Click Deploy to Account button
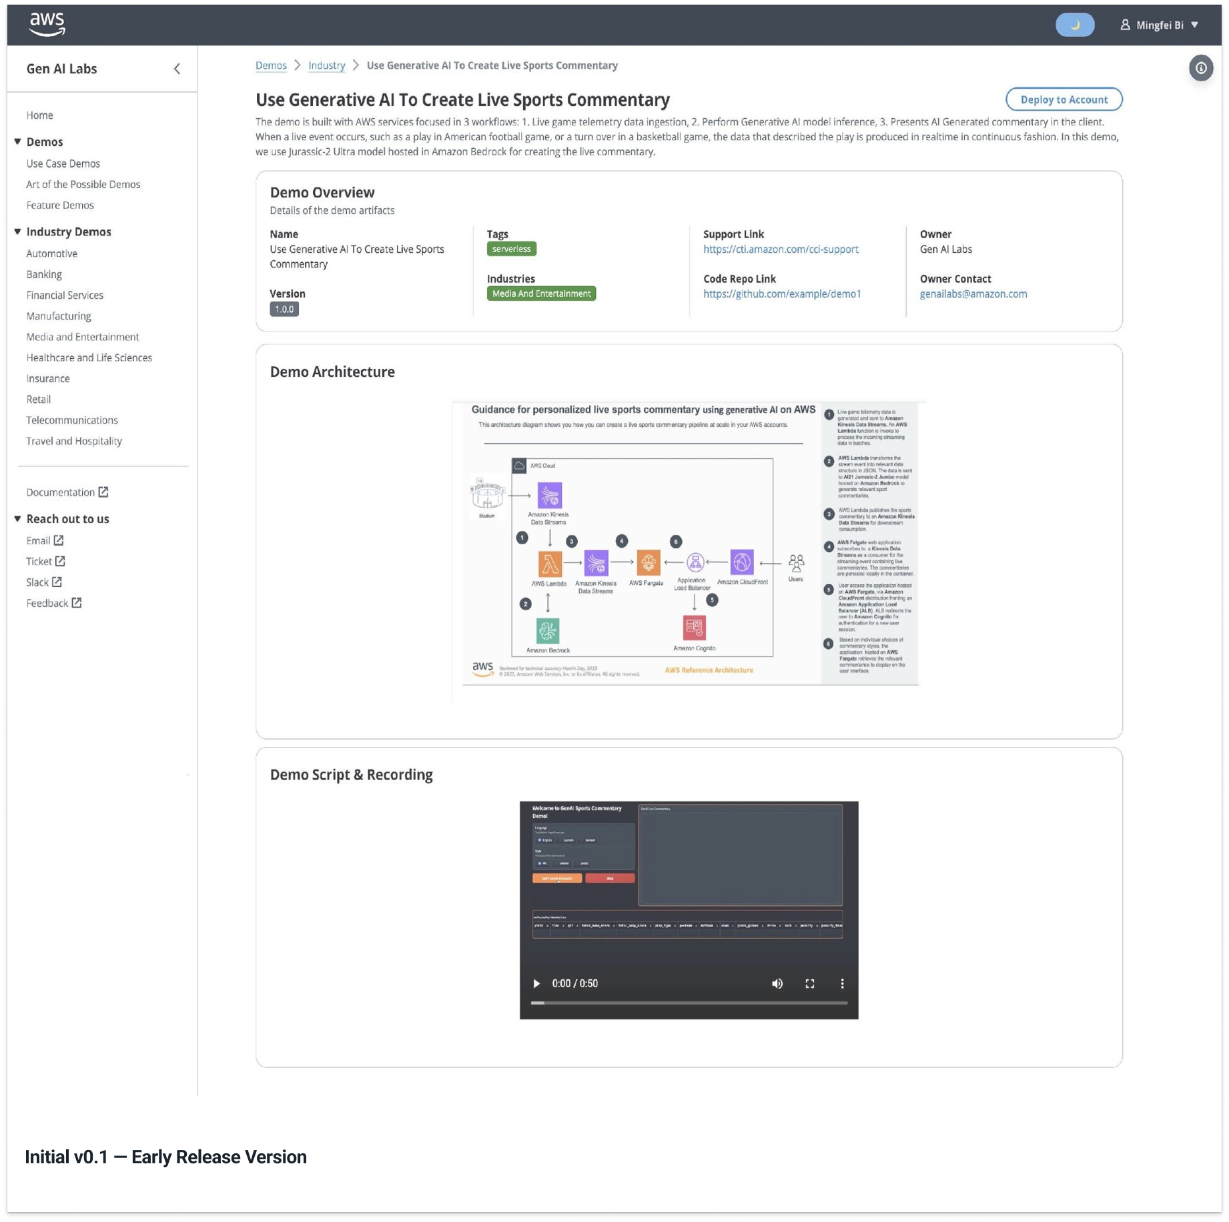The height and width of the screenshot is (1222, 1229). tap(1064, 99)
